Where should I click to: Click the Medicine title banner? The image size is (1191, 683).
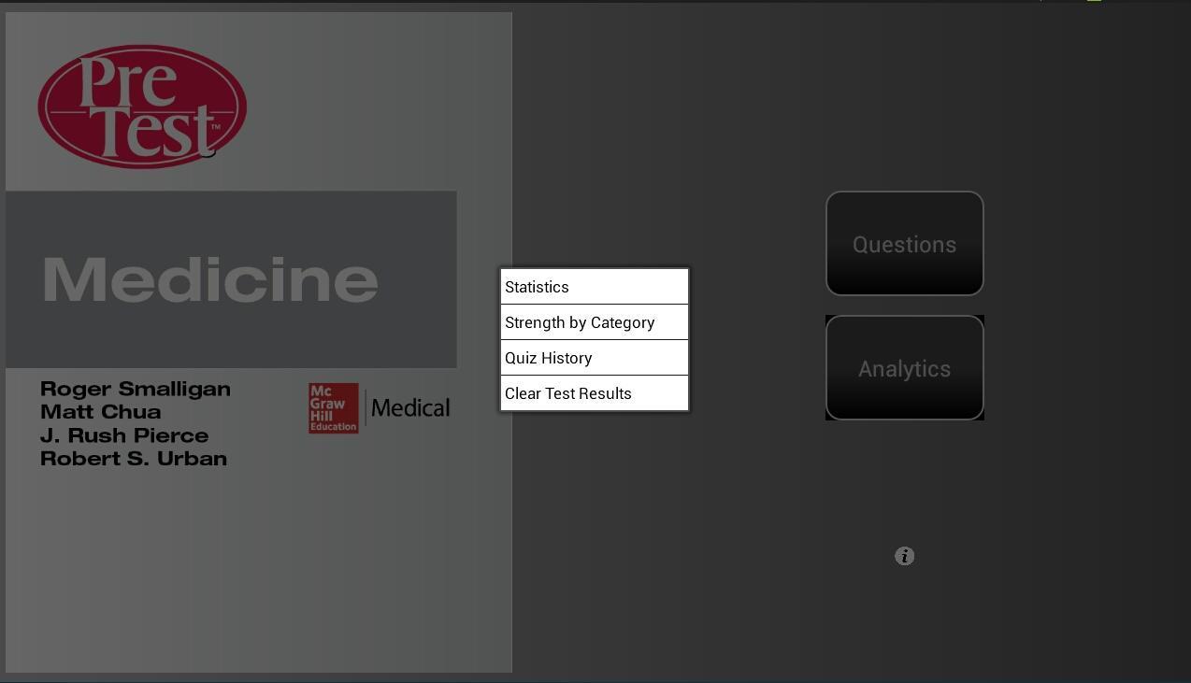[x=231, y=279]
